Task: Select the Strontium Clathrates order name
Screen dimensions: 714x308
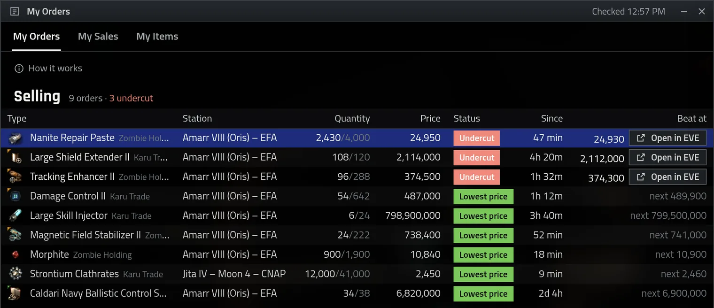Action: click(x=74, y=274)
